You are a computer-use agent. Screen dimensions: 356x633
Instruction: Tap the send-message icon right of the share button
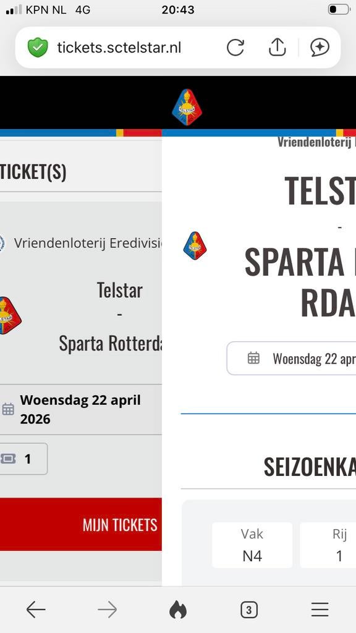(320, 47)
